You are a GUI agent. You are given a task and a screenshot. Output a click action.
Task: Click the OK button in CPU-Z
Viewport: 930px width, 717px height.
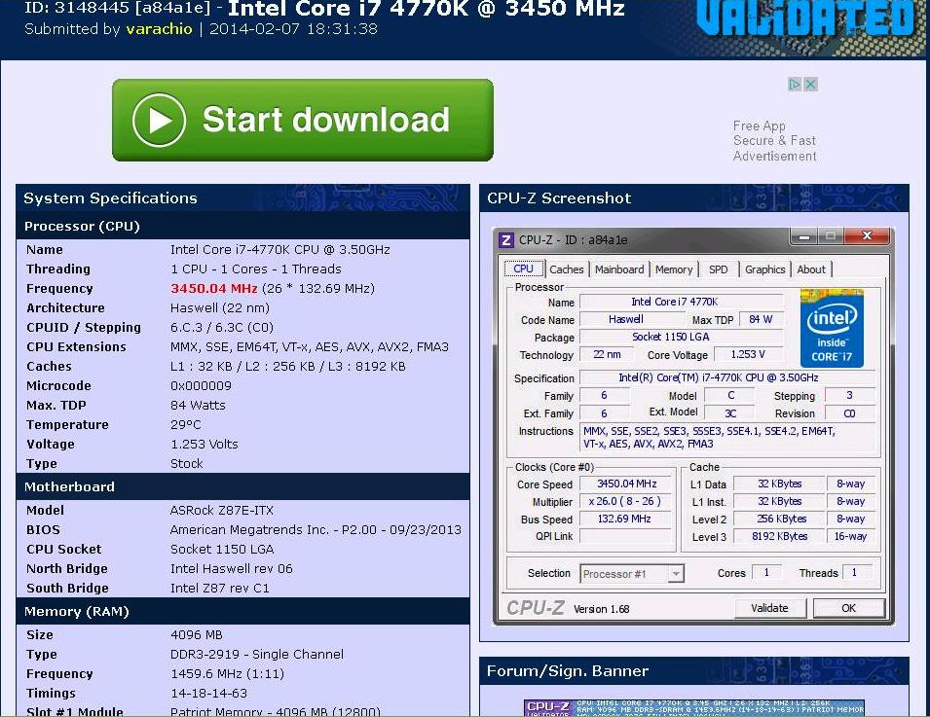[x=849, y=608]
